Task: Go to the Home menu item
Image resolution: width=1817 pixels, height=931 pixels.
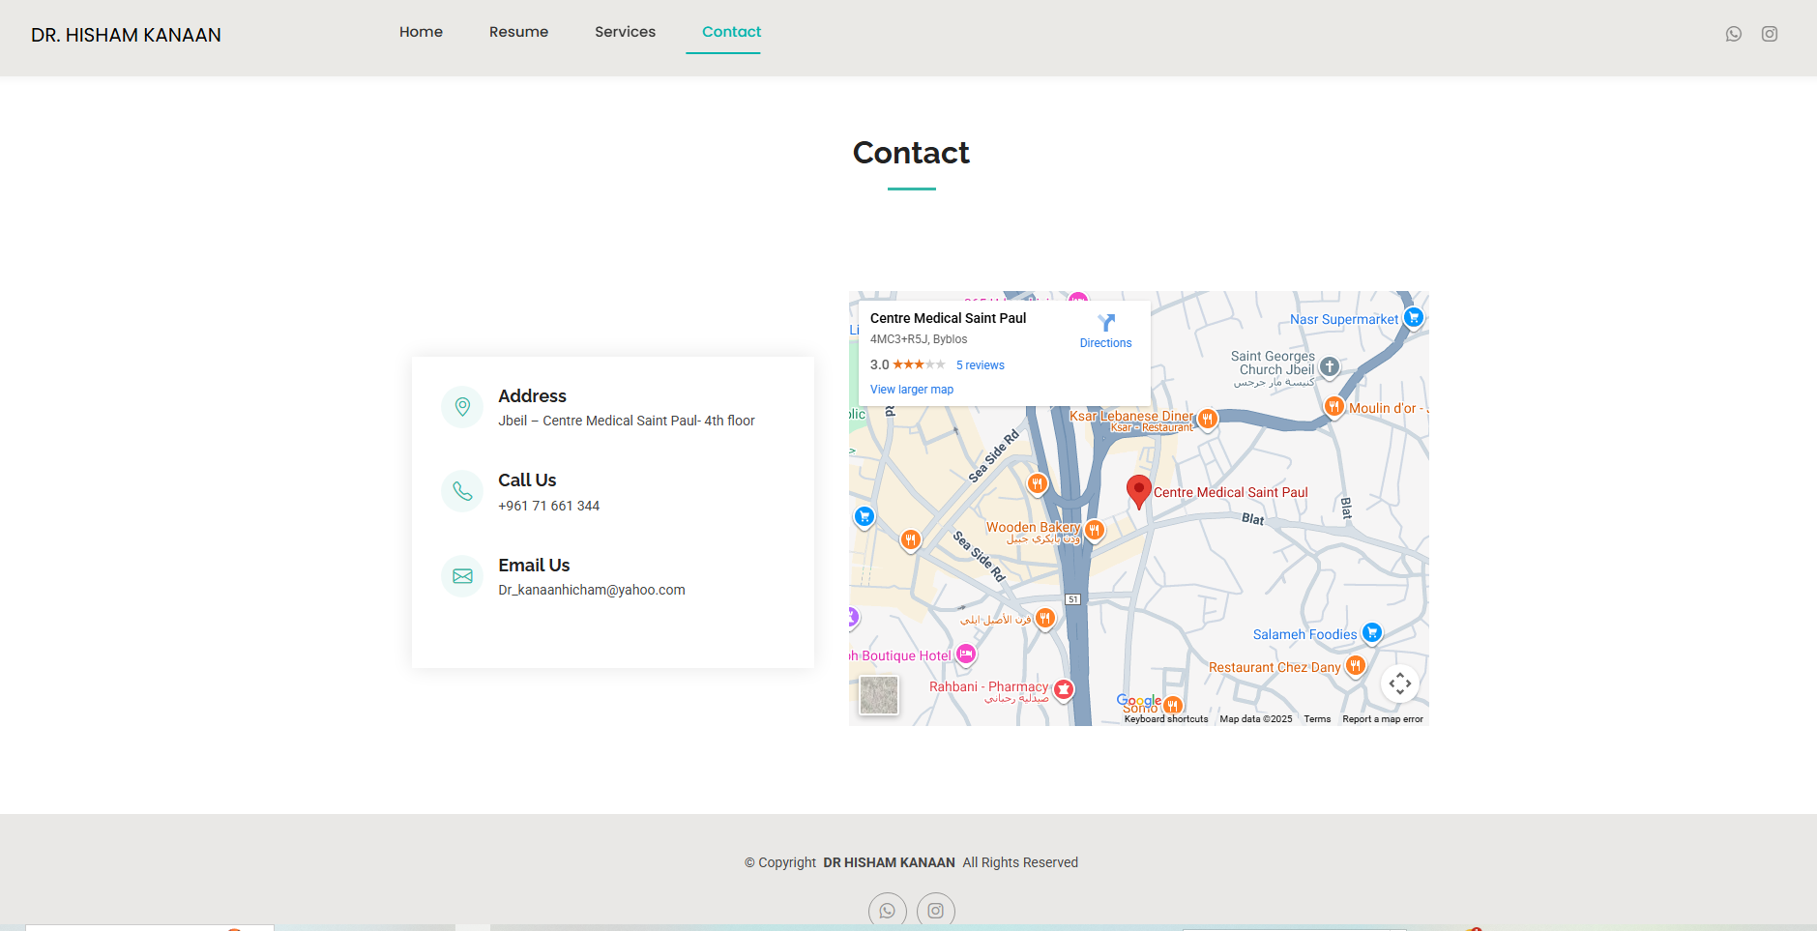Action: pos(421,32)
